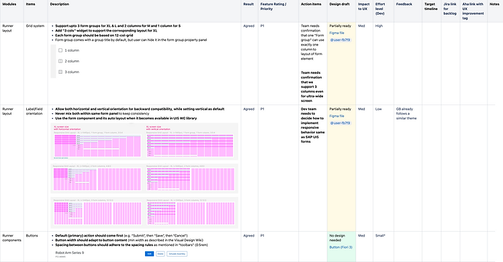Click the Grid system item cell
The height and width of the screenshot is (262, 503).
(x=35, y=26)
